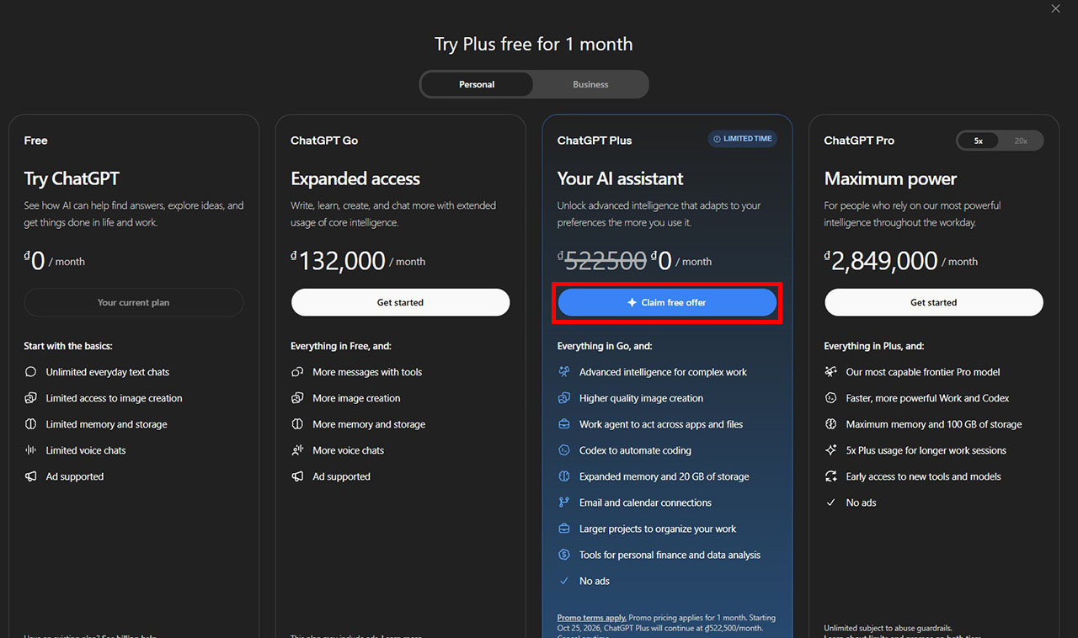Switch to the Personal plans tab
This screenshot has height=638, width=1078.
click(x=477, y=84)
